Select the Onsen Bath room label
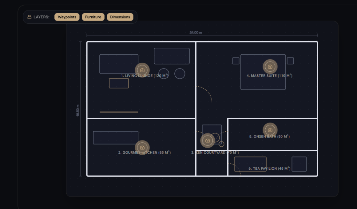 tap(269, 137)
